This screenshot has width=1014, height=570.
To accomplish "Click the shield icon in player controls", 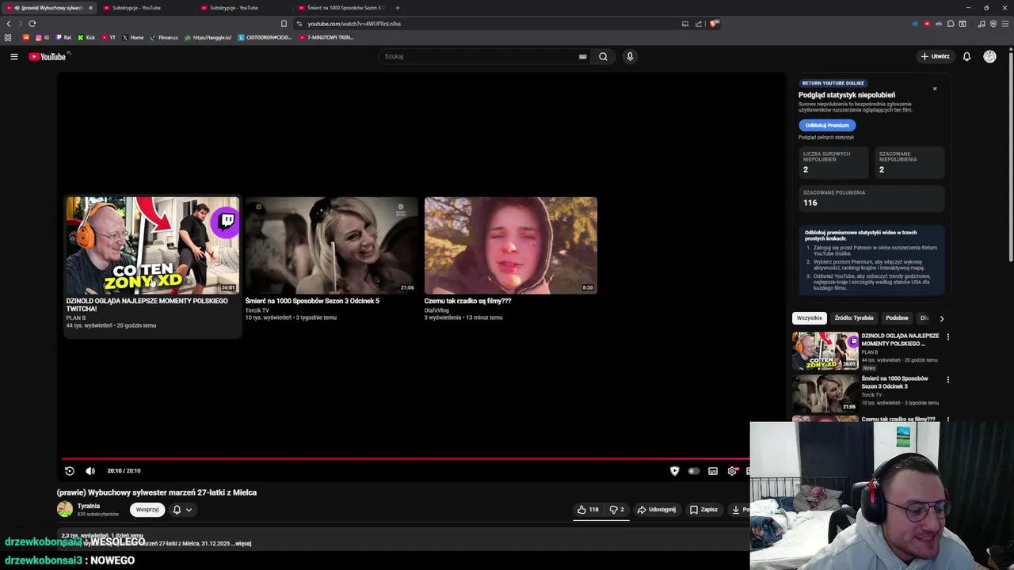I will tap(675, 471).
